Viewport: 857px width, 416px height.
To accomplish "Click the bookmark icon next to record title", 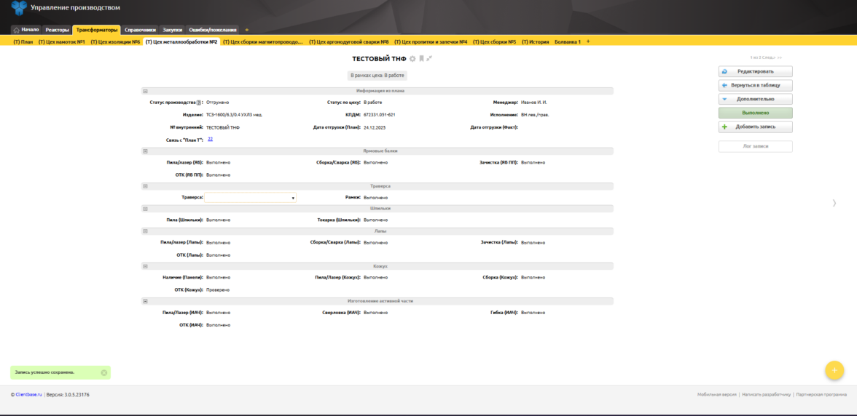I will pyautogui.click(x=421, y=58).
